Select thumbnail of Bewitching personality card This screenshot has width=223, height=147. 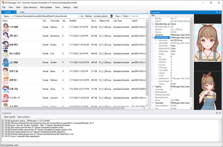pyautogui.click(x=6, y=36)
